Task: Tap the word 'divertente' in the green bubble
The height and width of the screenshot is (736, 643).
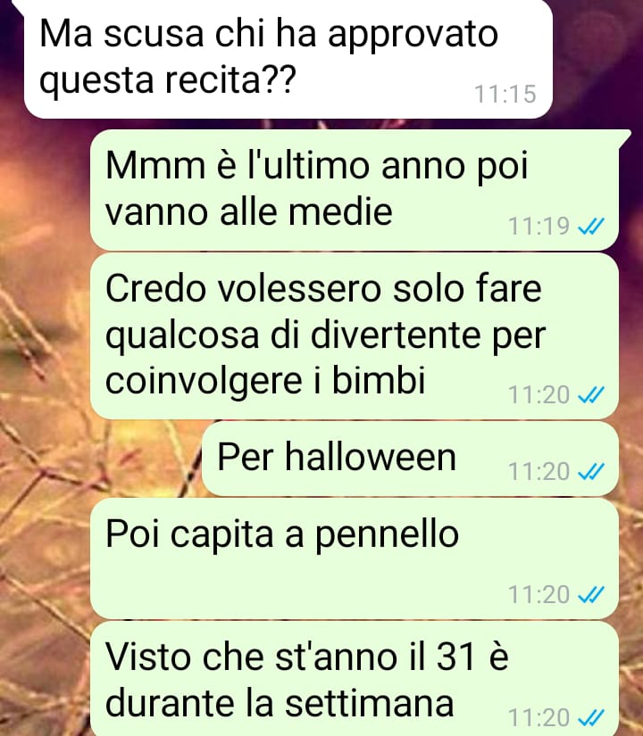Action: (x=396, y=335)
